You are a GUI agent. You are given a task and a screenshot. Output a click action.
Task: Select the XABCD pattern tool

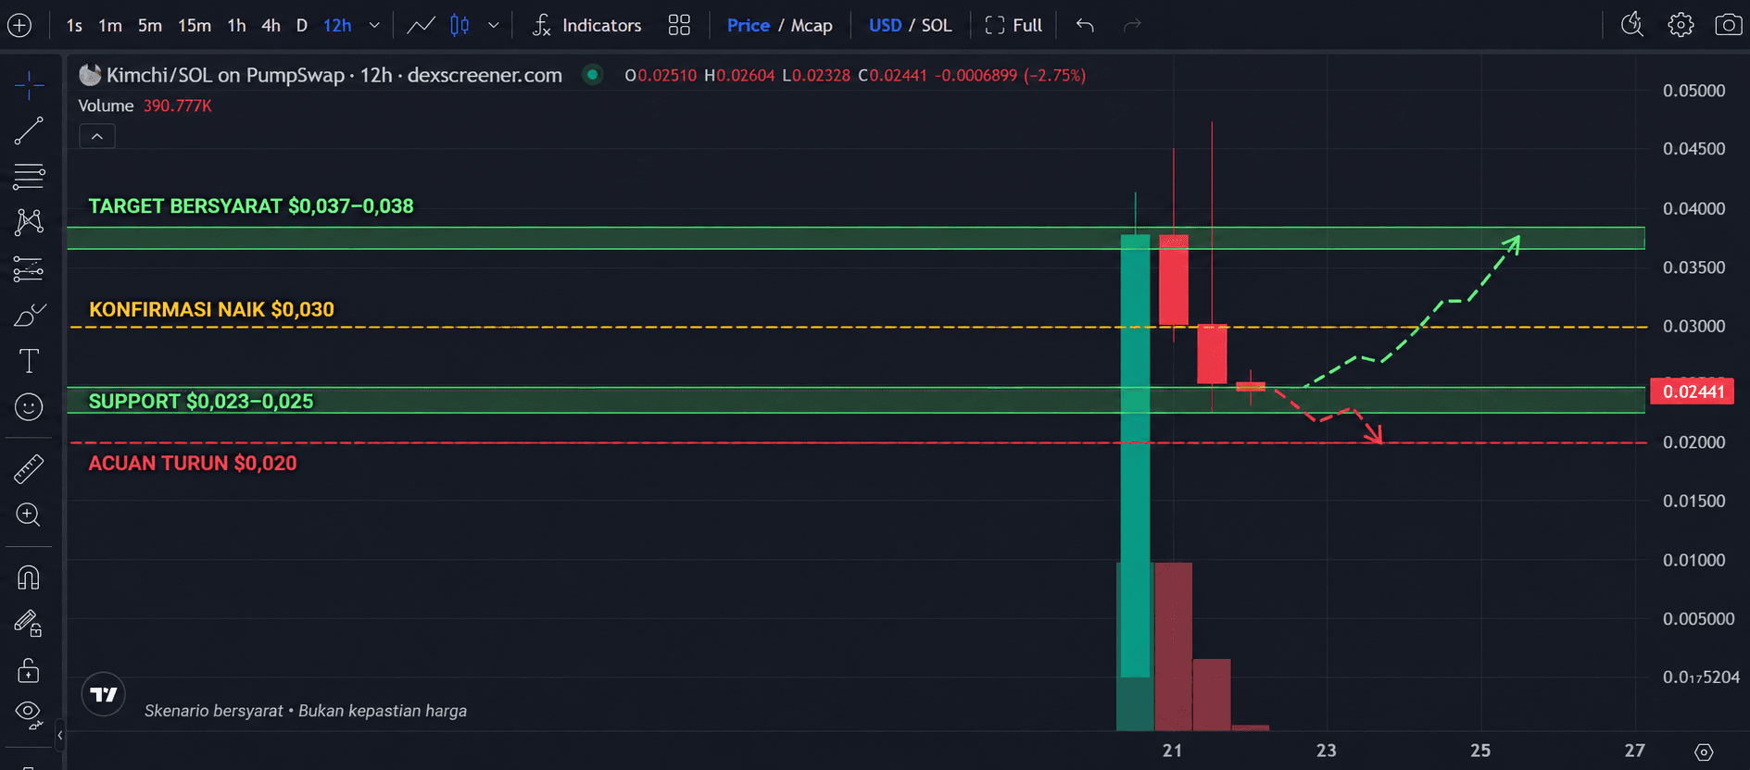tap(29, 221)
